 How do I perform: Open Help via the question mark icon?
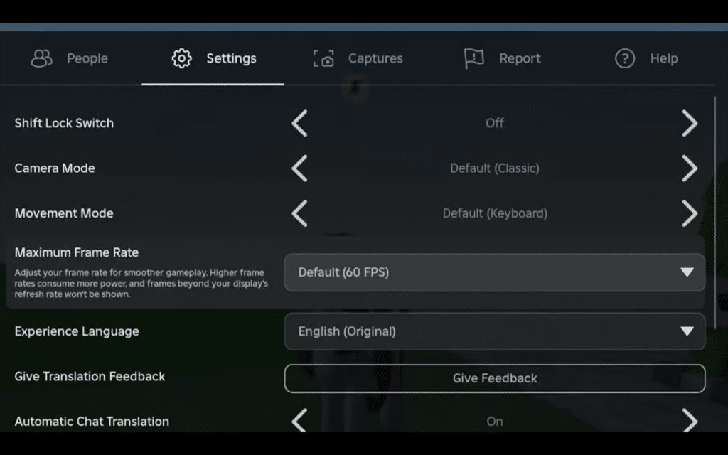click(x=624, y=59)
